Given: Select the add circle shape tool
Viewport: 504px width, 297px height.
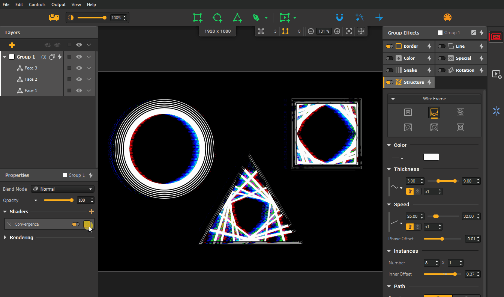Looking at the screenshot, I should [x=217, y=18].
